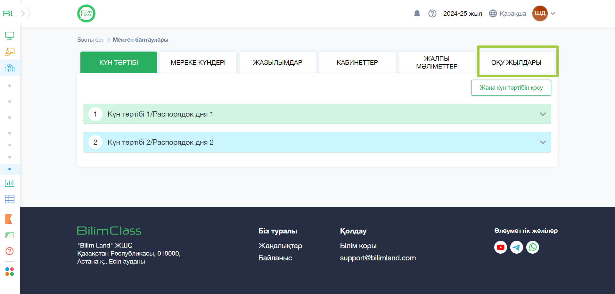This screenshot has height=294, width=615.
Task: Go to Басты бет breadcrumb
Action: (91, 40)
